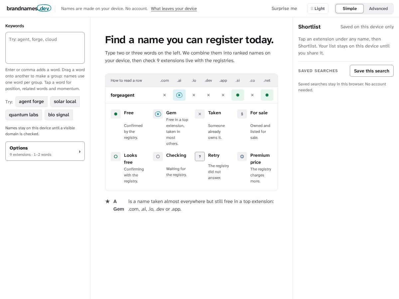Click the forgeagent .si free dot icon
The height and width of the screenshot is (299, 399).
click(238, 95)
